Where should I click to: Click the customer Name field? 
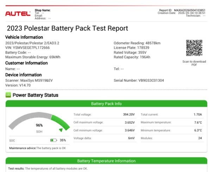(x=12, y=69)
